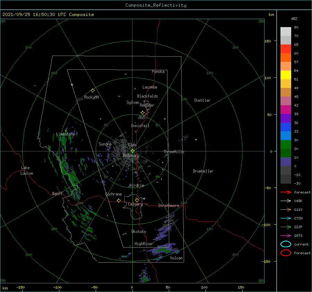Click the Lake Louise label
This screenshot has height=292, width=312.
[x=27, y=170]
